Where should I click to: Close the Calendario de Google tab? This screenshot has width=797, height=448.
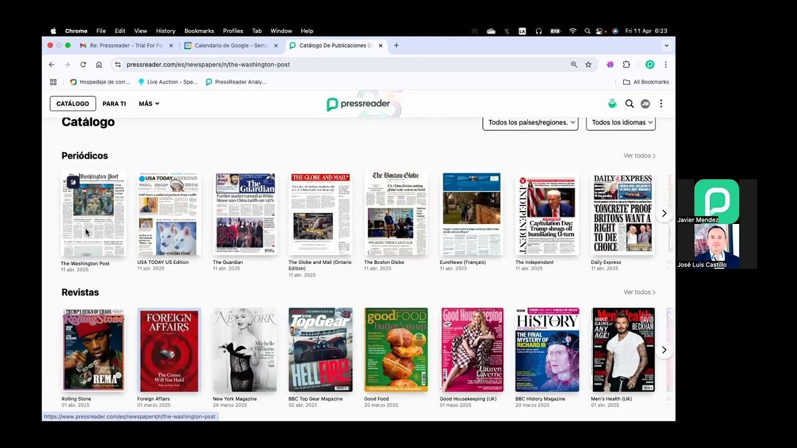[276, 45]
